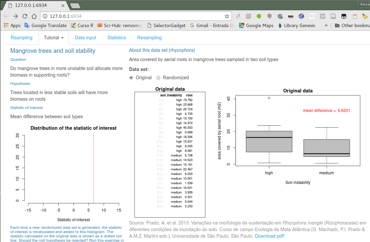The height and width of the screenshot is (242, 370).
Task: Open Apps grid in bookmarks bar
Action: [x=12, y=25]
